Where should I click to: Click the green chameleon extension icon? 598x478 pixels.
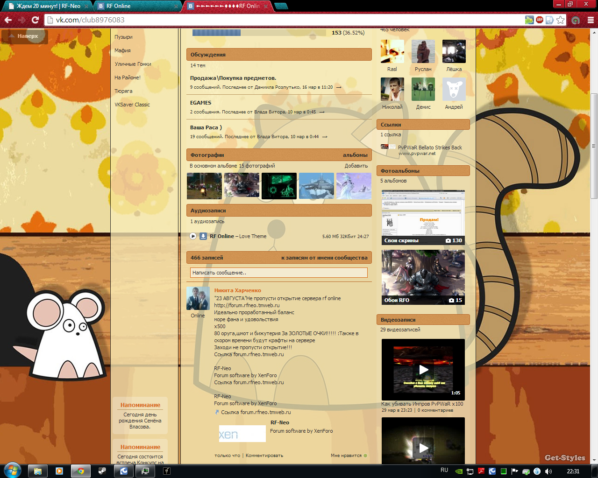point(529,20)
